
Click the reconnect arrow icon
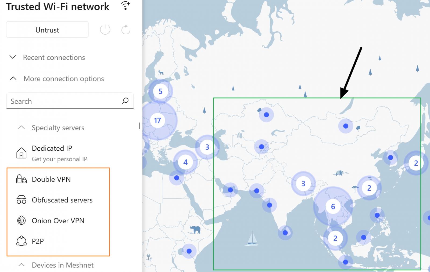pyautogui.click(x=125, y=30)
